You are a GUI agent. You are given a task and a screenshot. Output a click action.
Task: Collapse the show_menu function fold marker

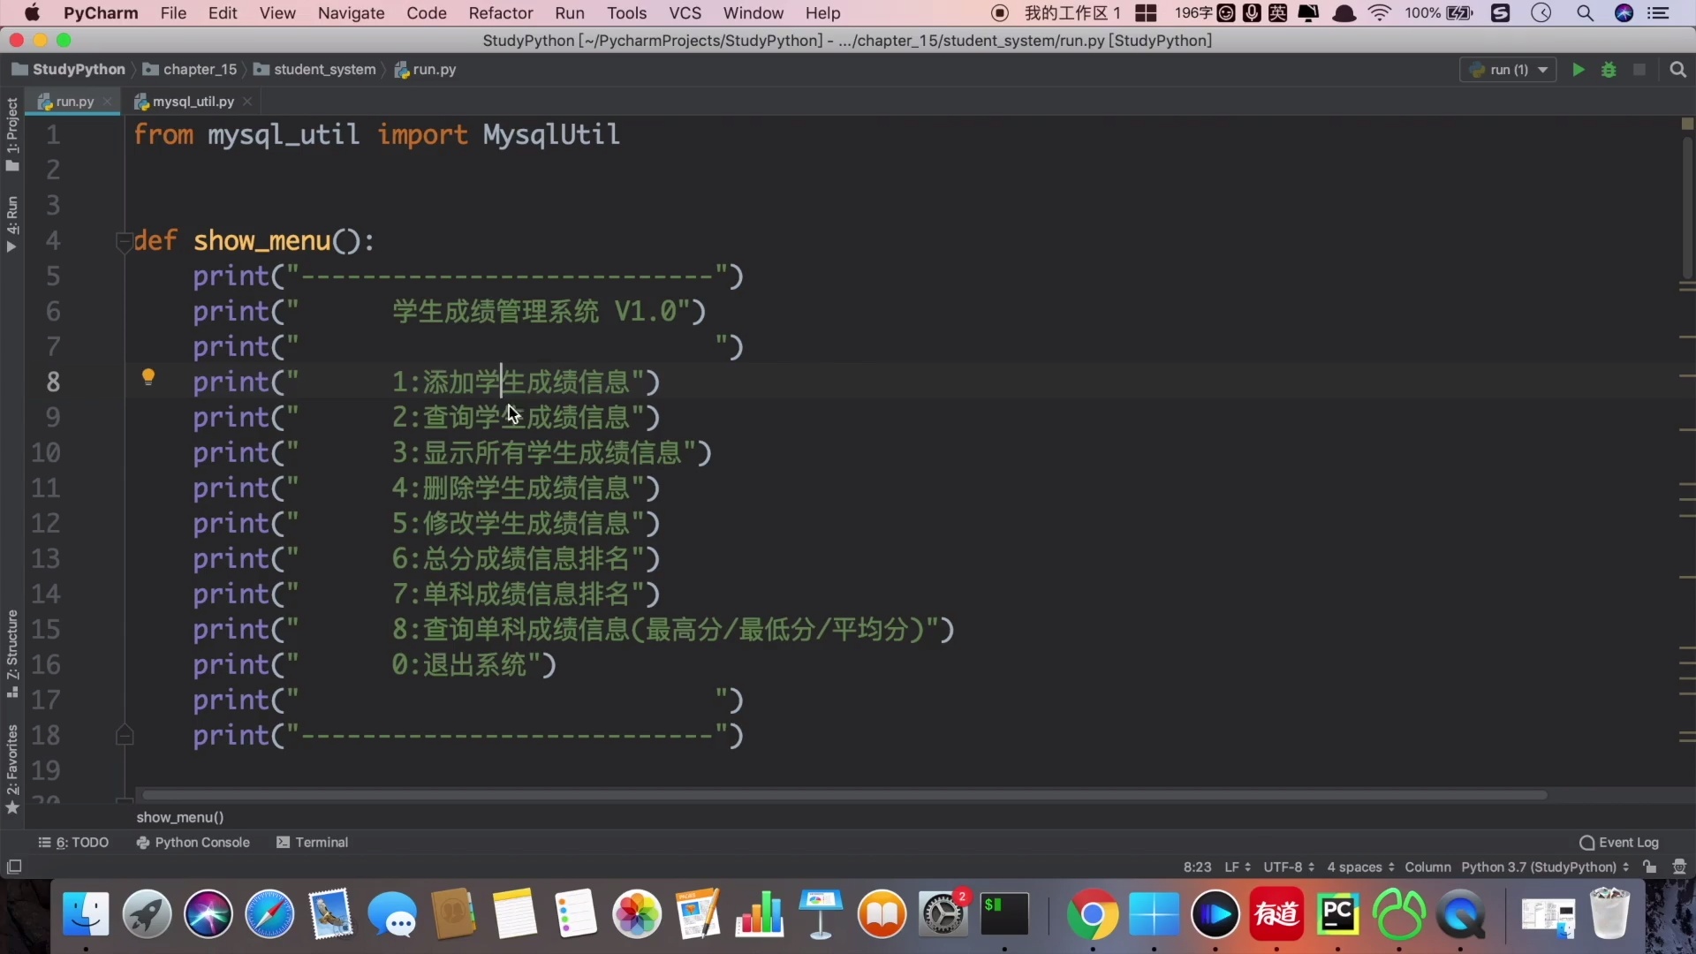pyautogui.click(x=124, y=240)
